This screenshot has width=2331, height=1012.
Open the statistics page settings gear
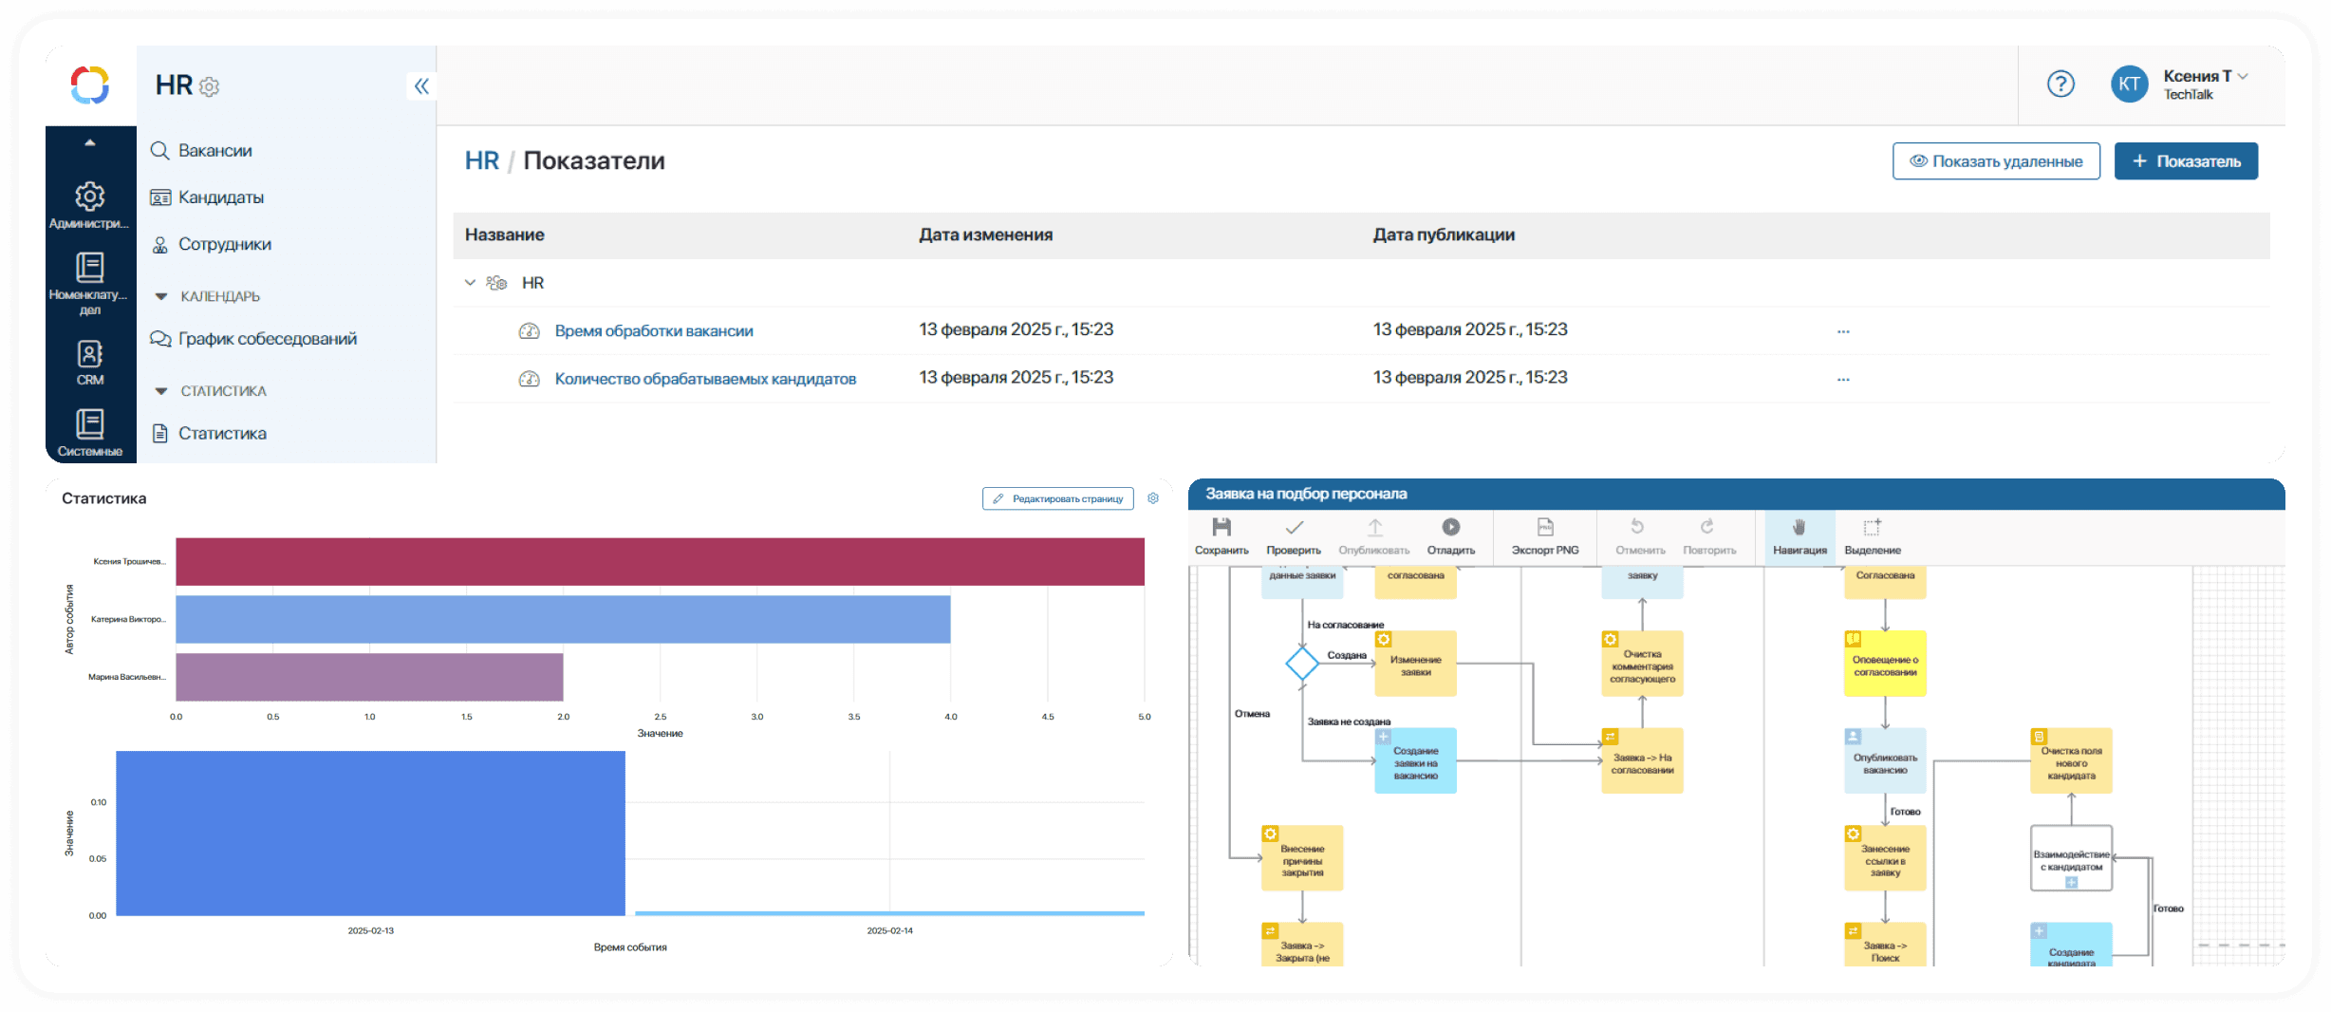click(x=1153, y=498)
